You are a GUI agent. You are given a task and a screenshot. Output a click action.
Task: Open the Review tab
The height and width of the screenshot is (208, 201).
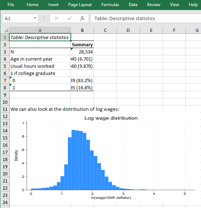154,5
